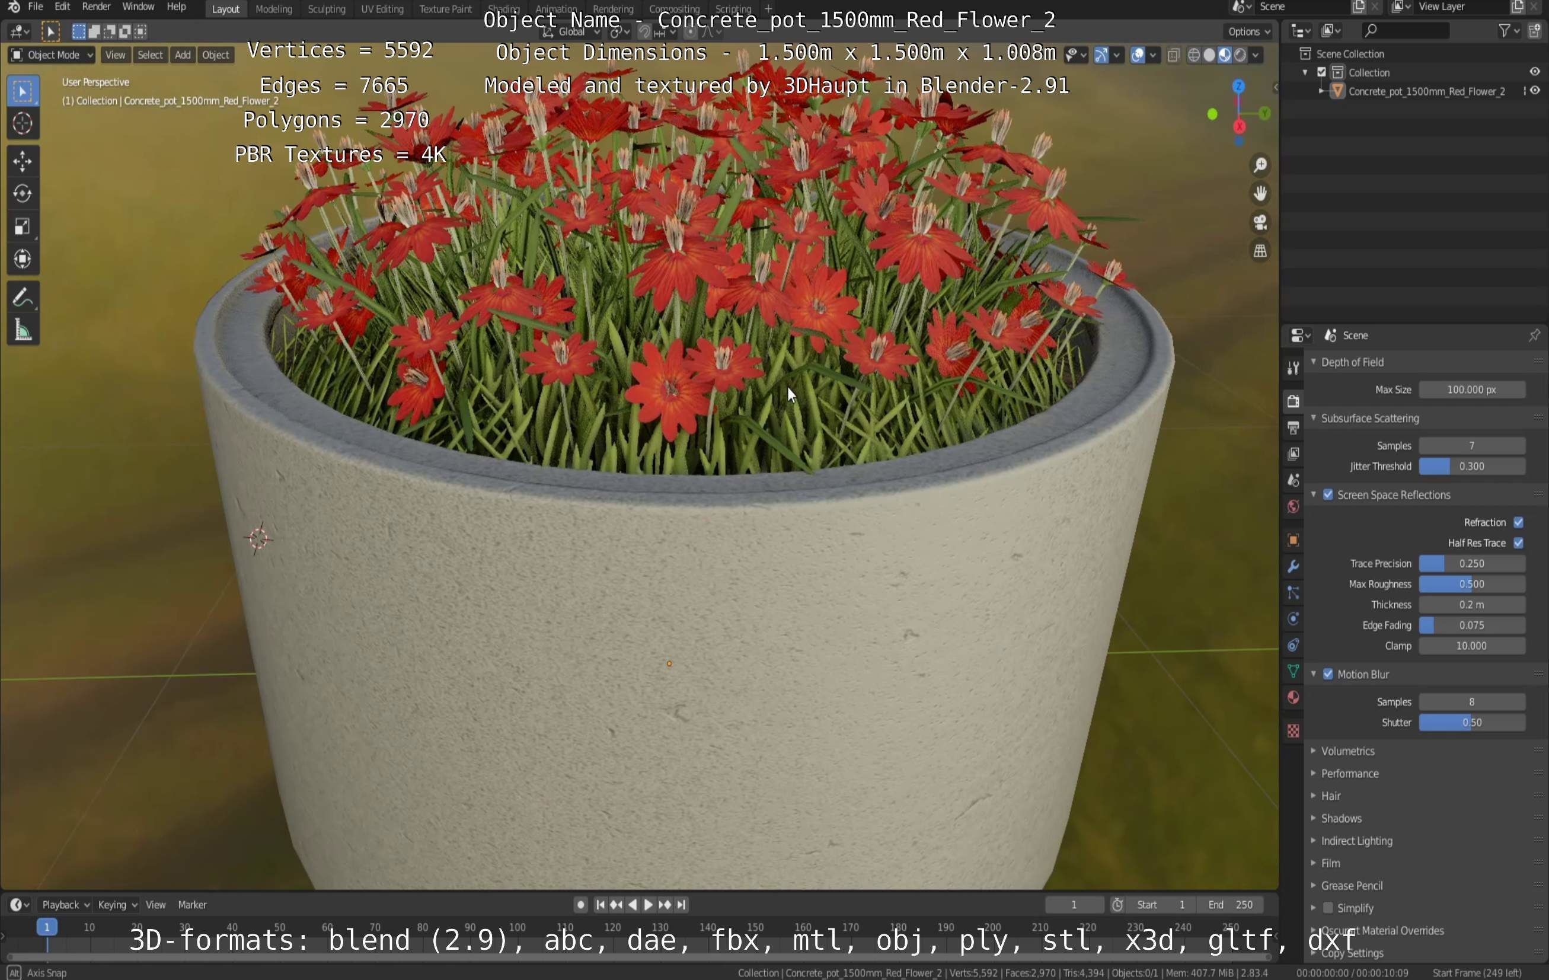
Task: Switch to UV Editing workspace tab
Action: 382,9
